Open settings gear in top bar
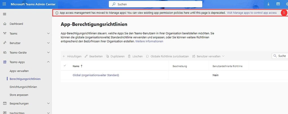The image size is (288, 114). (287, 4)
